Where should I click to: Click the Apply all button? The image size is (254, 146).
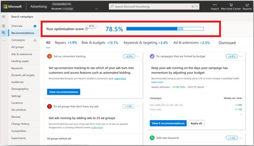pyautogui.click(x=196, y=123)
